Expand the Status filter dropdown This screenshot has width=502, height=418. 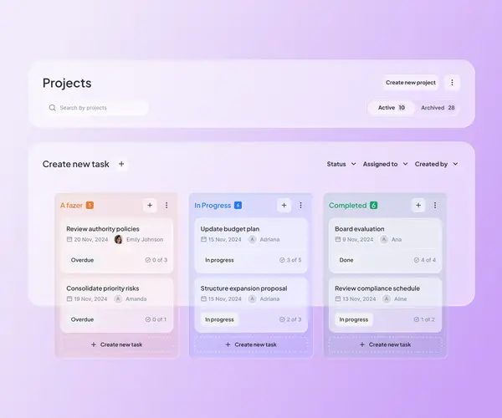tap(341, 164)
